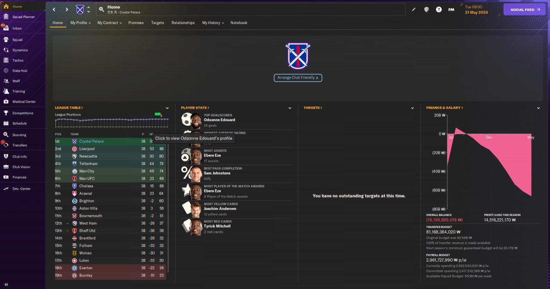
Task: Open the Training sidebar icon
Action: (6, 91)
